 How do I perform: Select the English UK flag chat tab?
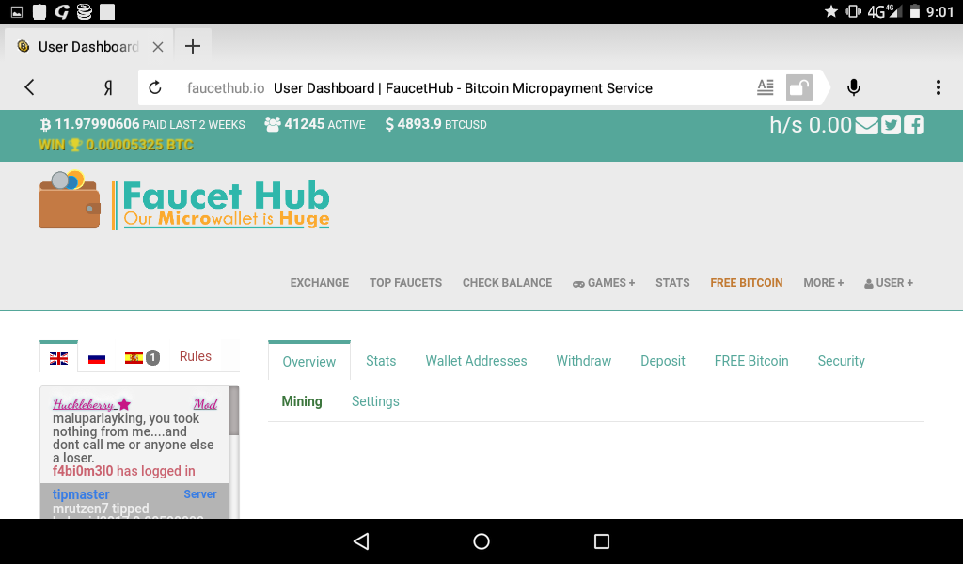click(x=59, y=358)
